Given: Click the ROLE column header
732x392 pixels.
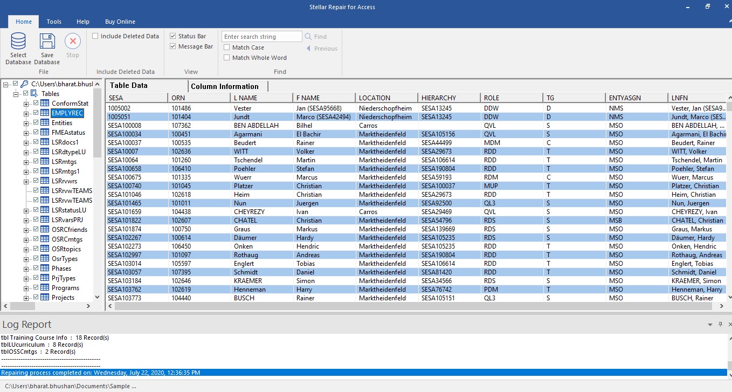Looking at the screenshot, I should click(x=512, y=98).
